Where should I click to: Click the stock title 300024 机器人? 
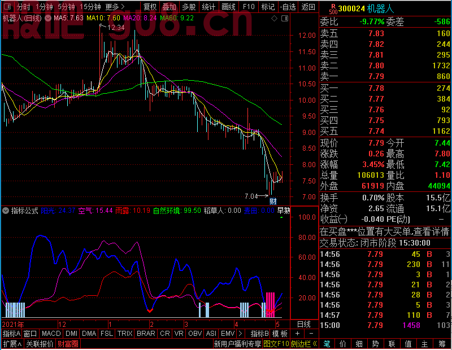pos(366,9)
